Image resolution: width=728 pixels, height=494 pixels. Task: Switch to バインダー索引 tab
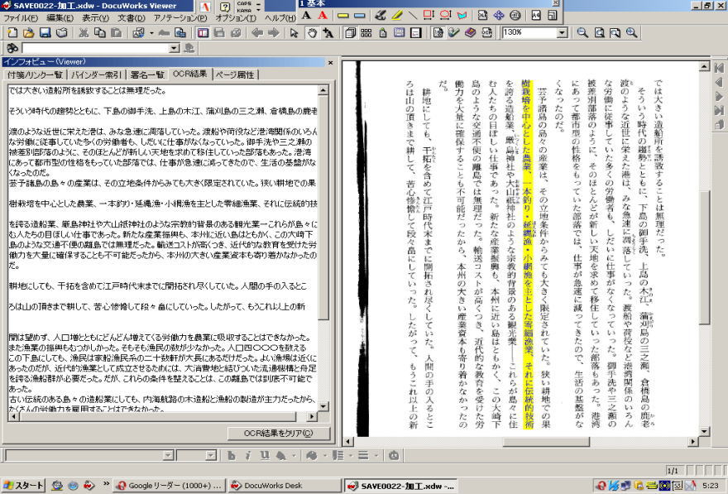97,74
